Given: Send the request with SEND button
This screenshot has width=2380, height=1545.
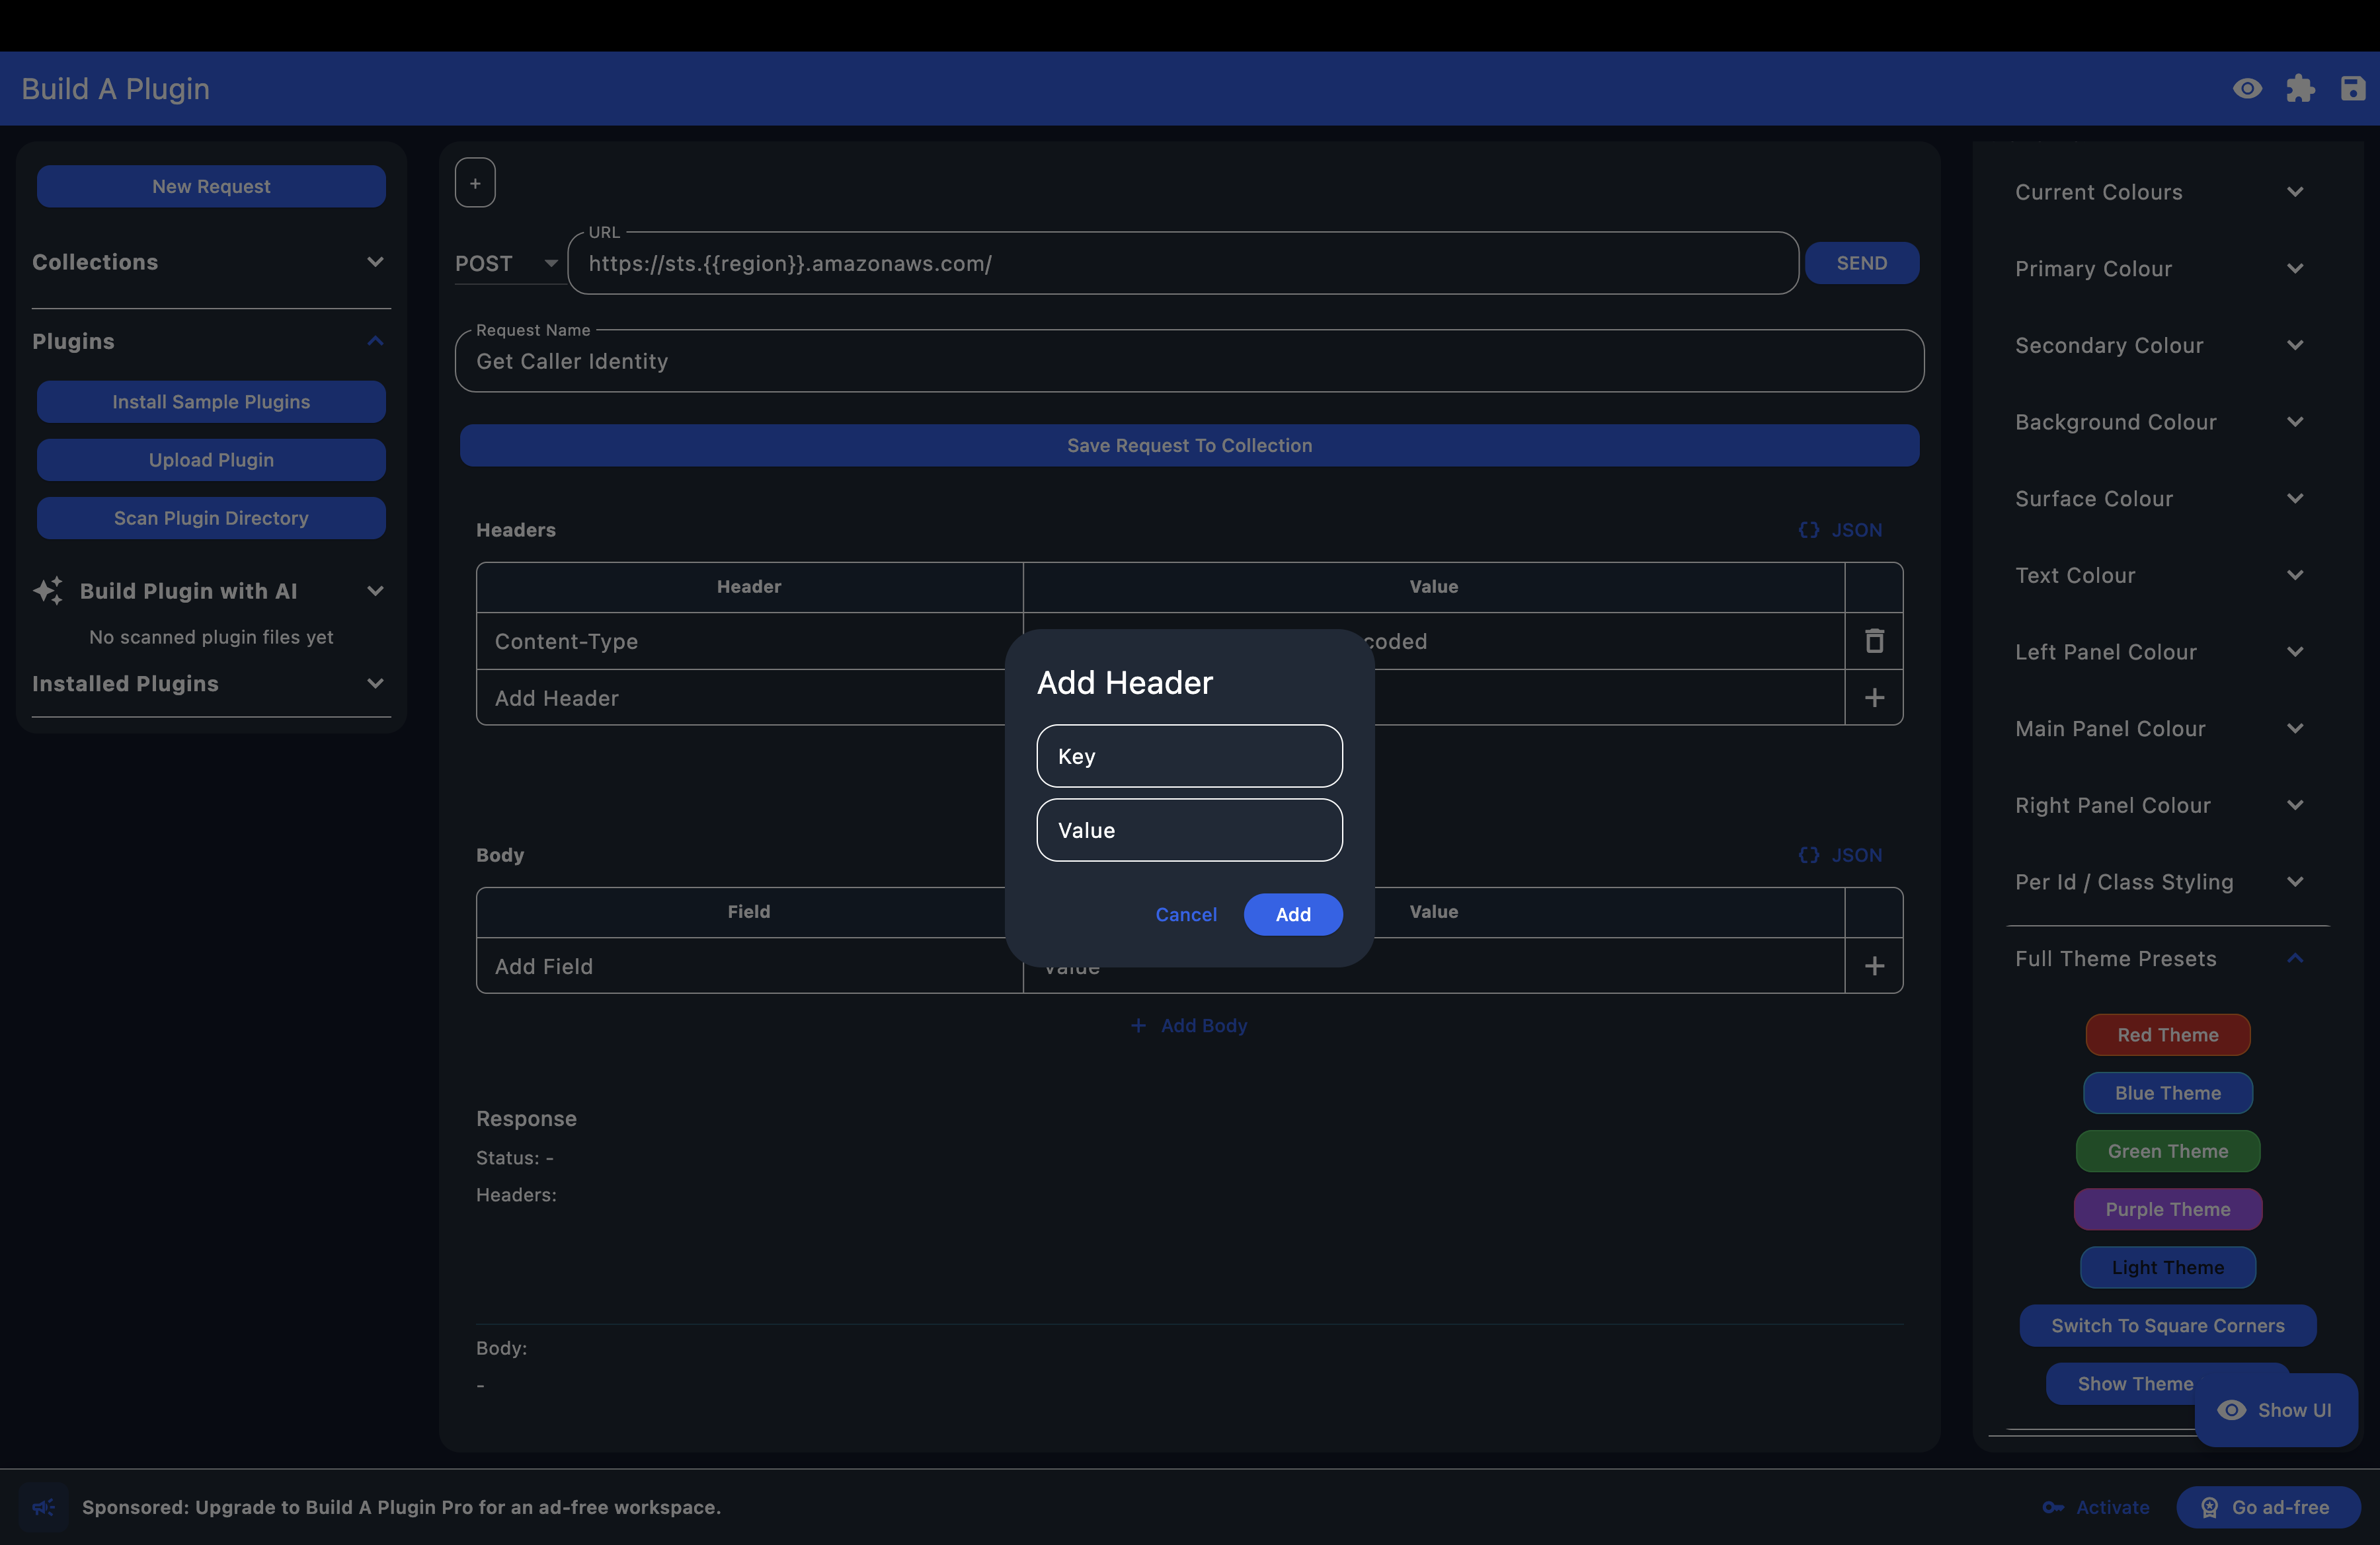Looking at the screenshot, I should (x=1861, y=263).
